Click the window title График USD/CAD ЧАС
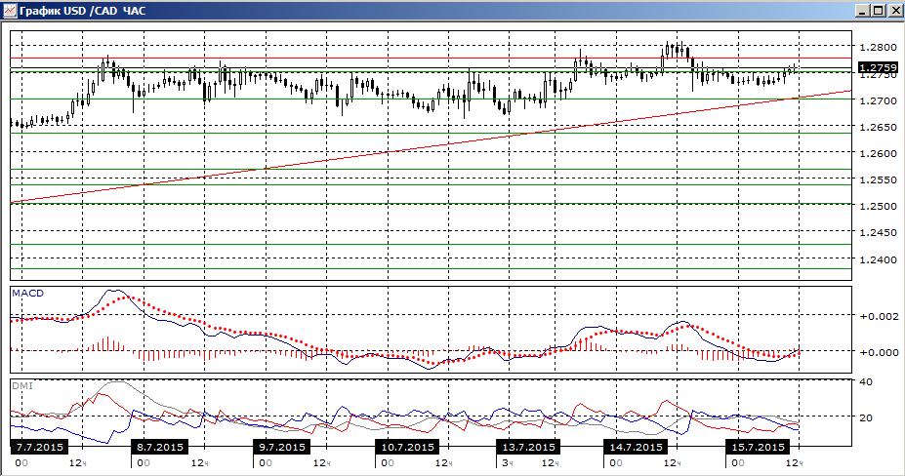 [x=83, y=11]
